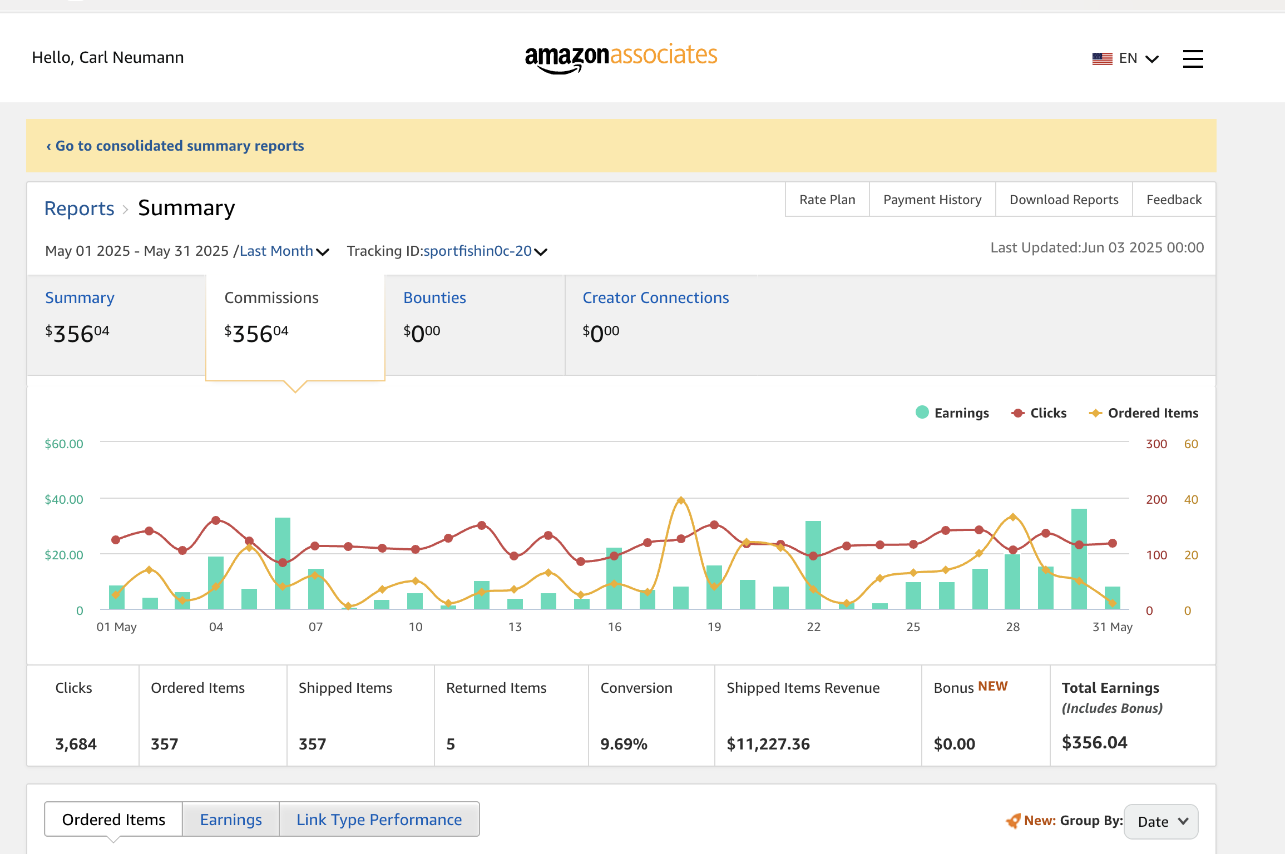This screenshot has height=854, width=1285.
Task: Click the rocket icon beside New: Group By
Action: click(x=1013, y=821)
